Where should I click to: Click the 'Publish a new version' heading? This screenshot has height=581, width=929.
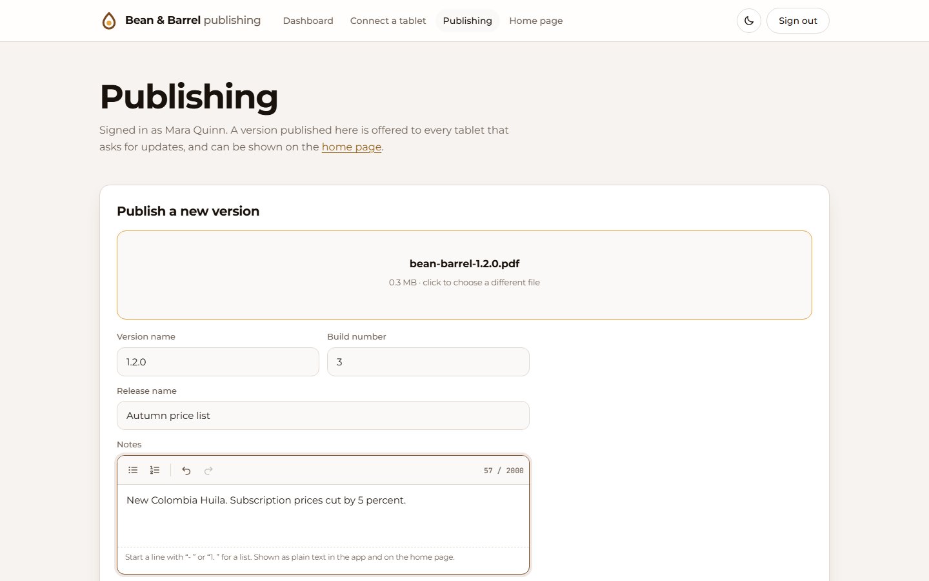[188, 211]
